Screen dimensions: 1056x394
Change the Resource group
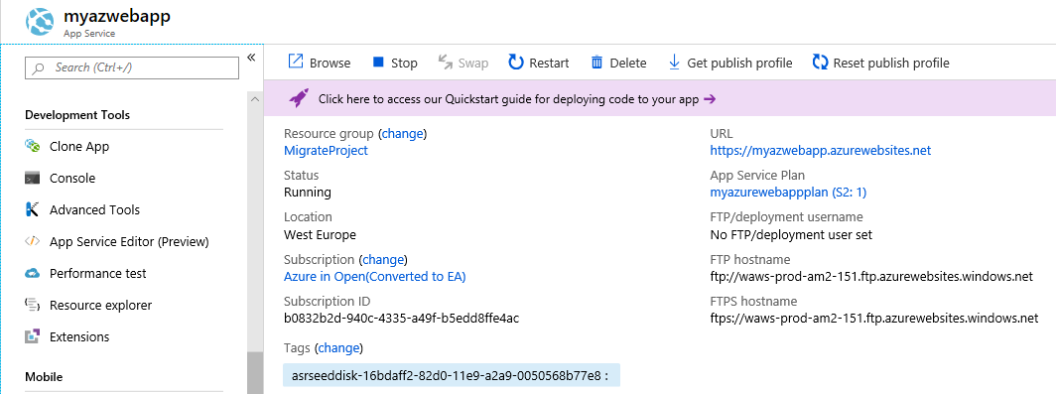click(403, 133)
